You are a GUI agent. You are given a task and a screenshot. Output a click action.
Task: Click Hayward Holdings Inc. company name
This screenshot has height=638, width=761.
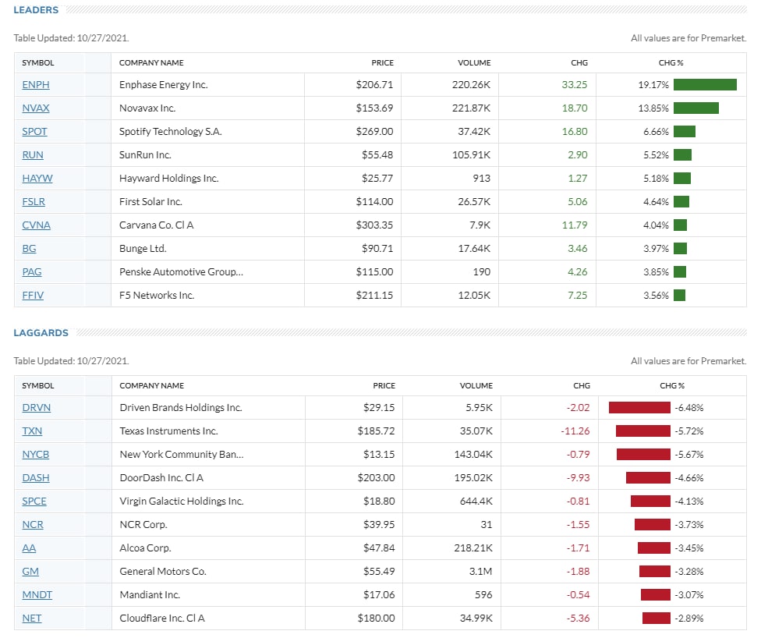[x=169, y=178]
